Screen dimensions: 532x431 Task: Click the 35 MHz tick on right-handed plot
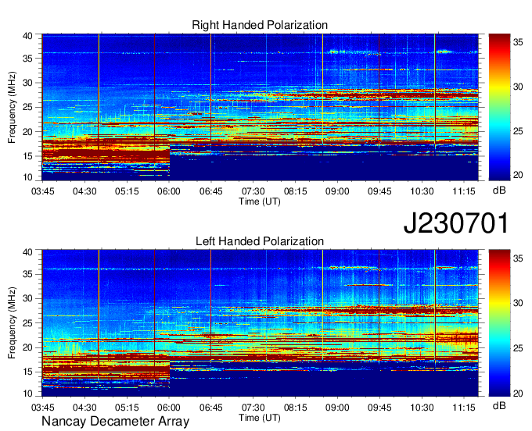[x=27, y=59]
